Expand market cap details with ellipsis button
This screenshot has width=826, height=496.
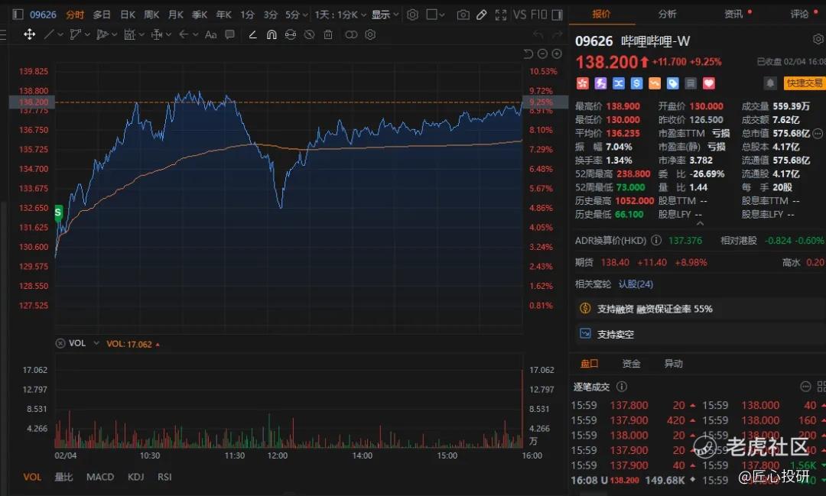click(x=818, y=133)
